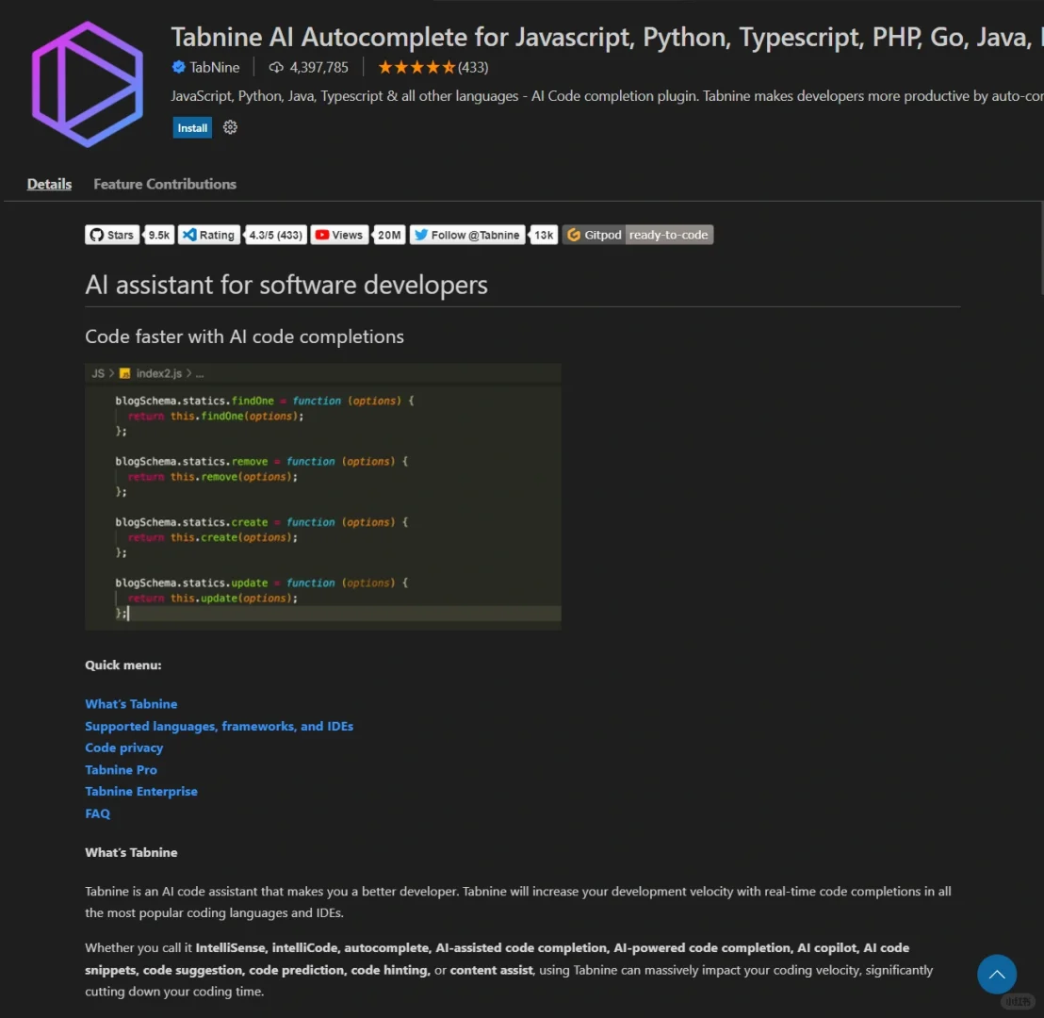
Task: Click the 4.3/5 (433) rating badge
Action: [276, 235]
